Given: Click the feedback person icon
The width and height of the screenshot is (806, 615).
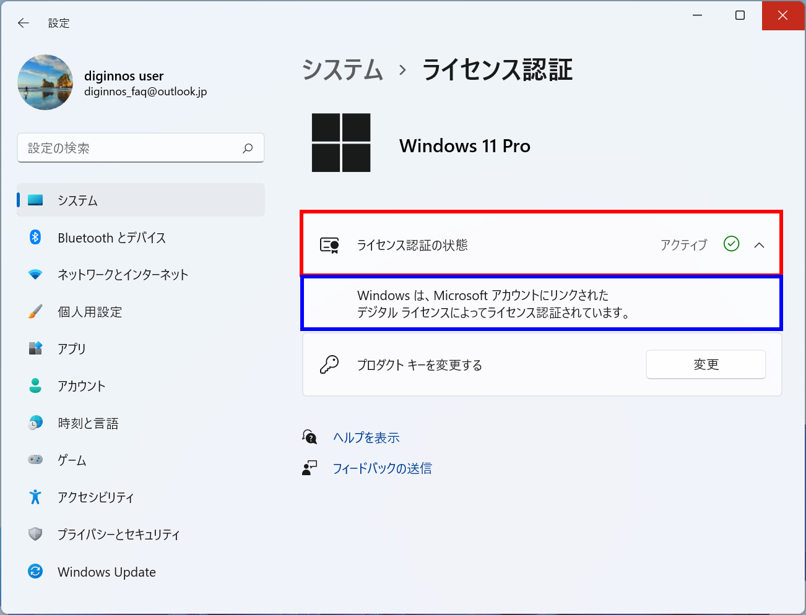Looking at the screenshot, I should click(310, 468).
